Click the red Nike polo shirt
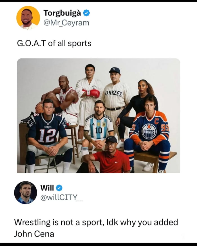Screen dimensions: 197x246 [x=112, y=162]
